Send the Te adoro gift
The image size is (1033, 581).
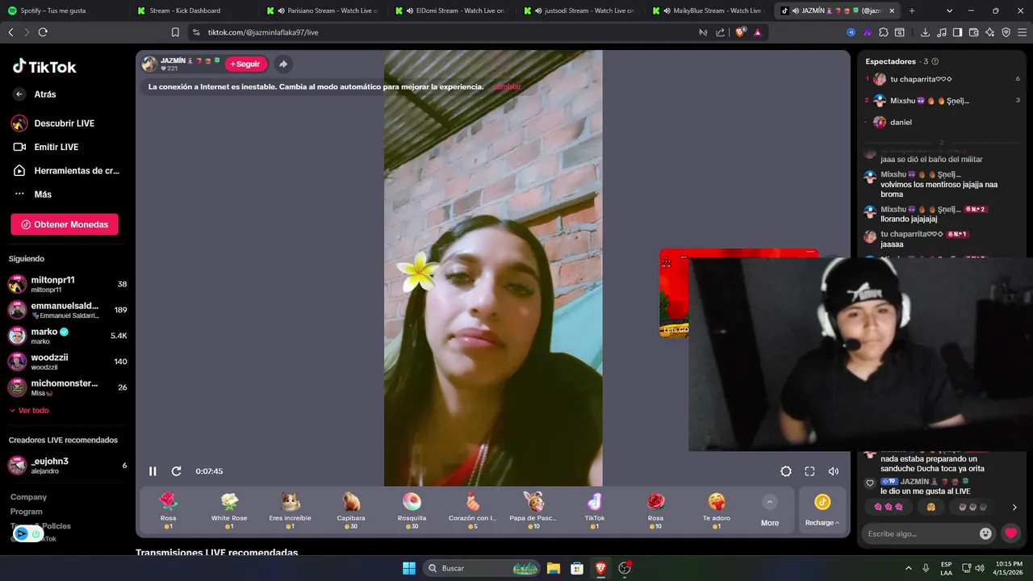click(717, 511)
